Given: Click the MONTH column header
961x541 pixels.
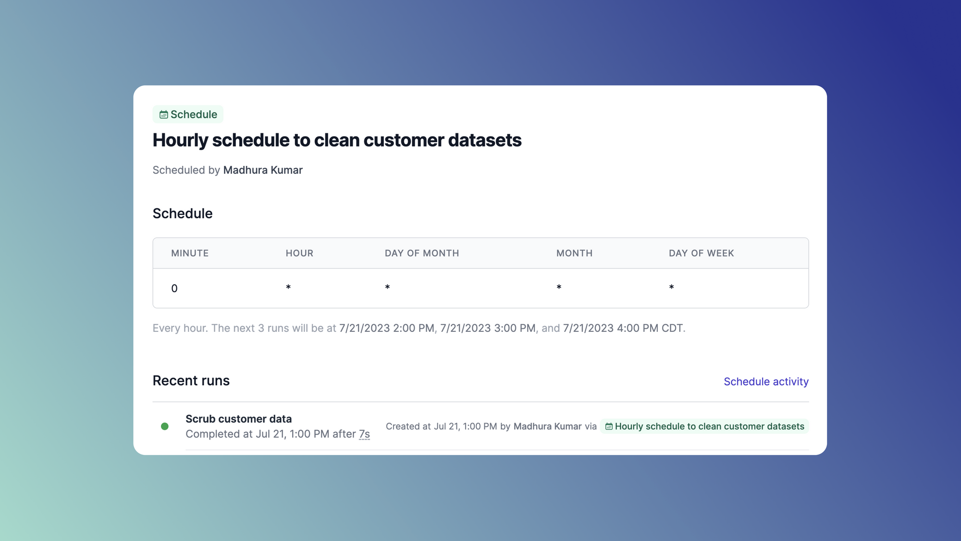Looking at the screenshot, I should click(x=574, y=253).
